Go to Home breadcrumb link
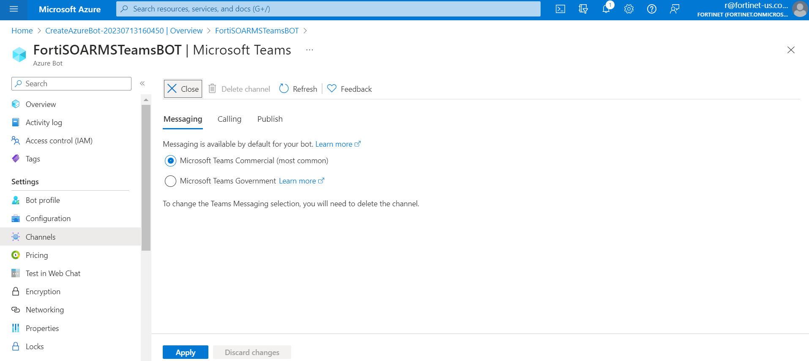809x361 pixels. (x=22, y=31)
